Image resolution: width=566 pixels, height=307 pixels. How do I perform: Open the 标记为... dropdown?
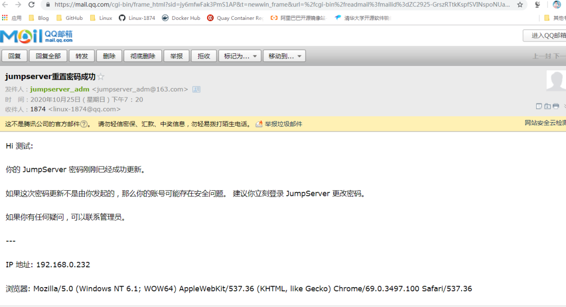[x=240, y=56]
